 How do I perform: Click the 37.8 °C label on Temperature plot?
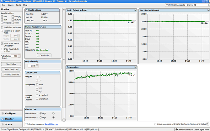(132, 75)
